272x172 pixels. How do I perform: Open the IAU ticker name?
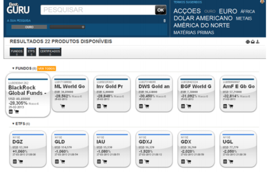coord(101,142)
